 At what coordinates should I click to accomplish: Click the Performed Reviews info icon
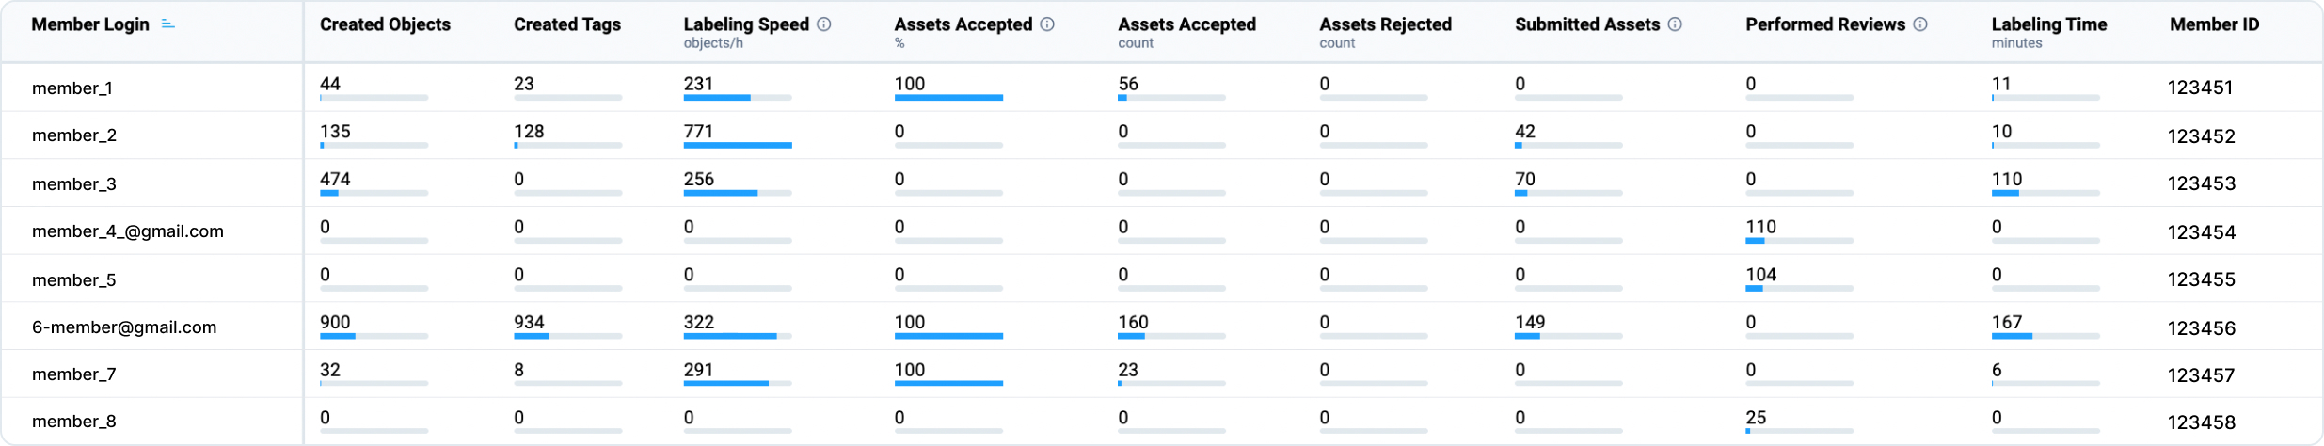tap(1920, 24)
